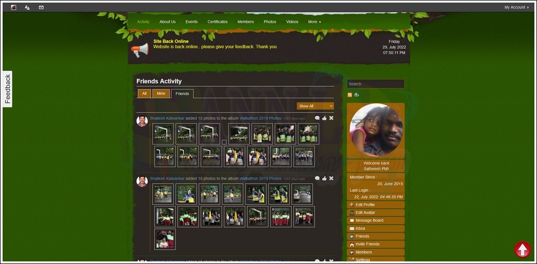Click the RSS feed icon
The image size is (537, 264).
coord(350,95)
